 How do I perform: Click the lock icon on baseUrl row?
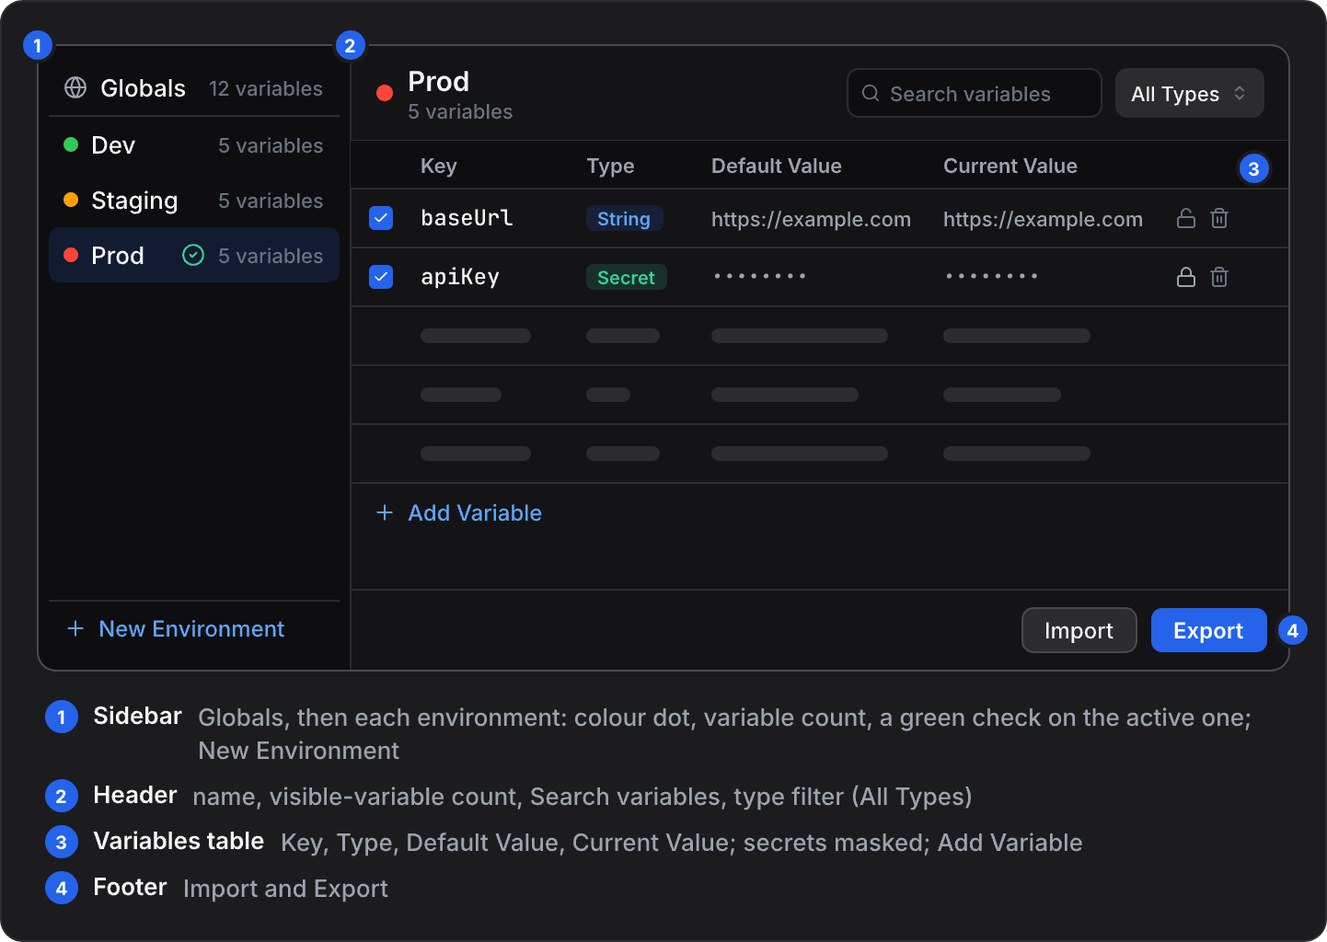tap(1186, 218)
